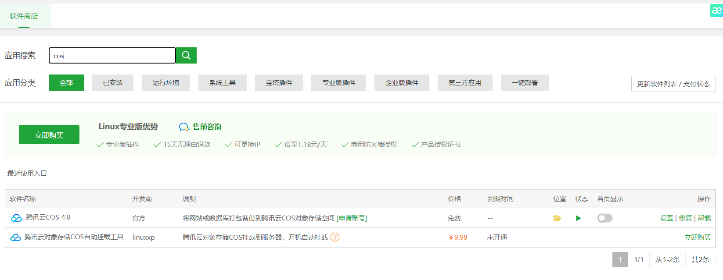Click the 腾讯云对象存储COS自动挂载工具 name
The width and height of the screenshot is (723, 280).
[x=74, y=237]
